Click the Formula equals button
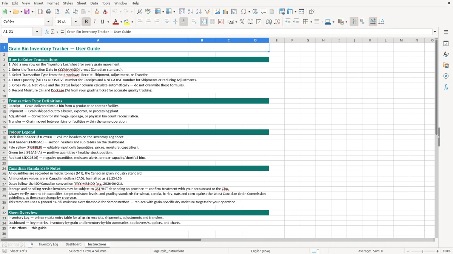Screen dimensions: 453x254 coord(62,32)
